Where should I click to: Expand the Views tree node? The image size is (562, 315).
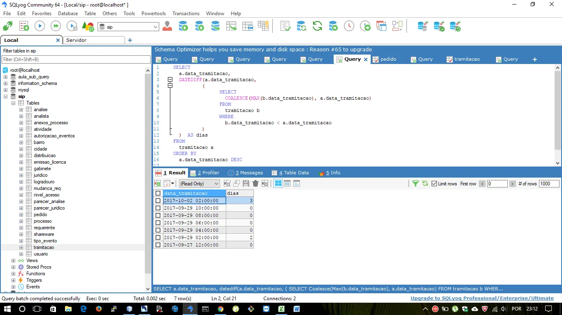click(x=13, y=260)
